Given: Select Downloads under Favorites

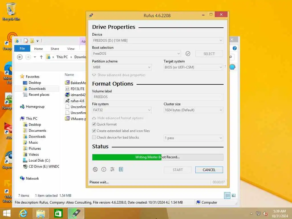Looking at the screenshot, I should coord(37,89).
